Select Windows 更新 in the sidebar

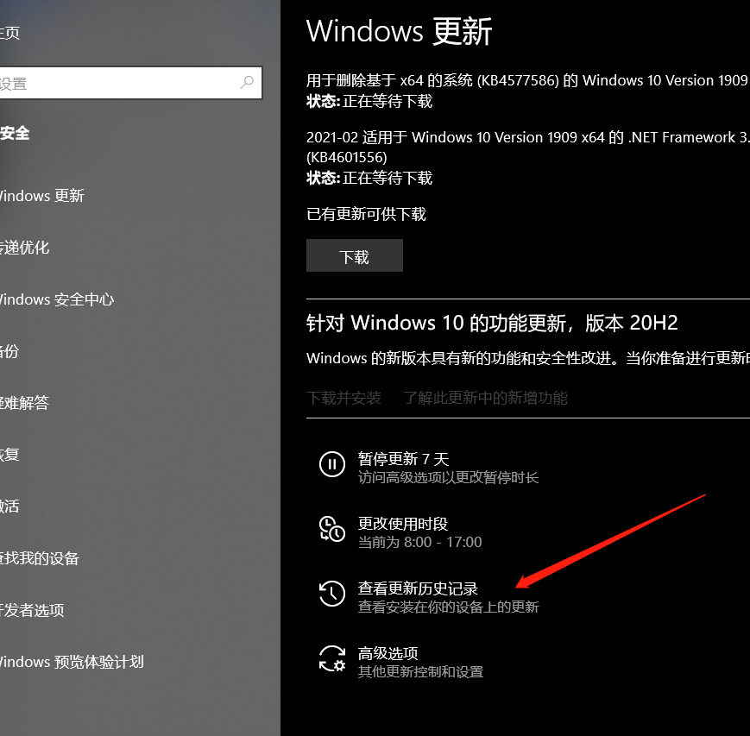pos(43,196)
